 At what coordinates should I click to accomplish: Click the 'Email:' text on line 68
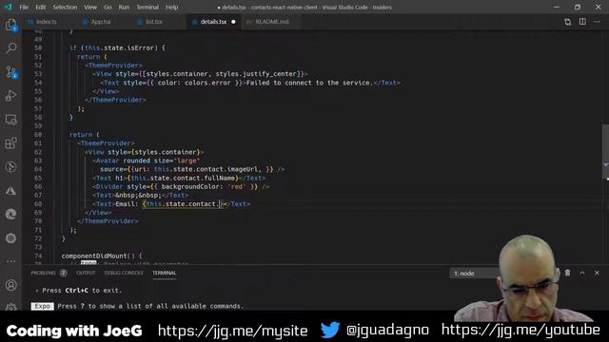[x=127, y=204]
